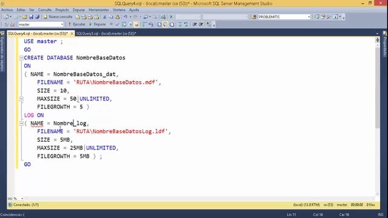Display the estimated execution plan icon
388x218 pixels.
click(124, 24)
